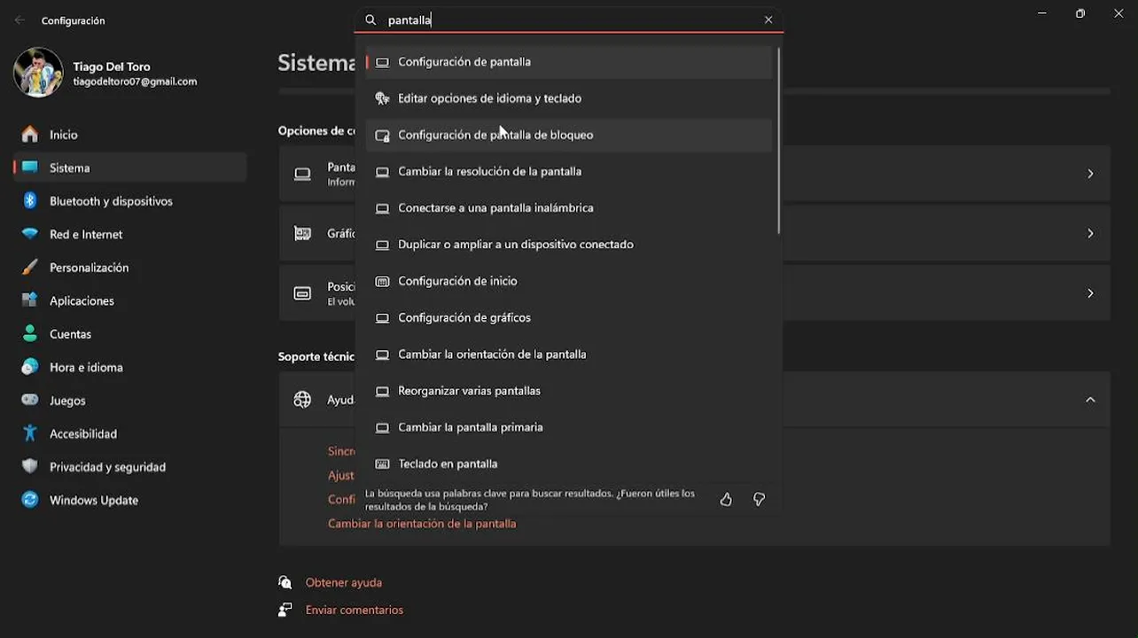
Task: Pick Conectarse a una pantalla inalámbrica
Action: [x=495, y=208]
